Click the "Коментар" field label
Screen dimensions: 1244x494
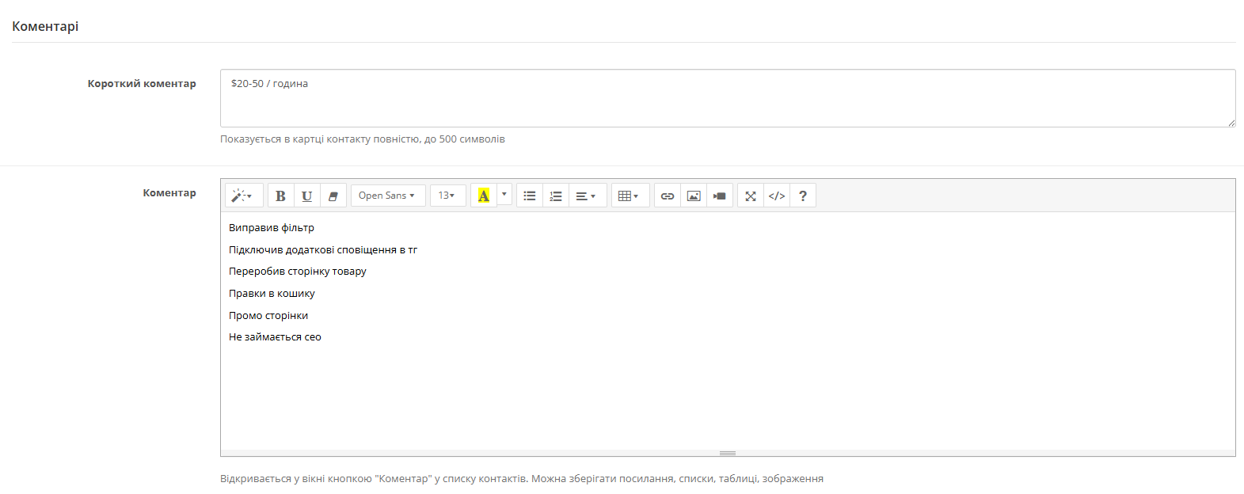[169, 192]
